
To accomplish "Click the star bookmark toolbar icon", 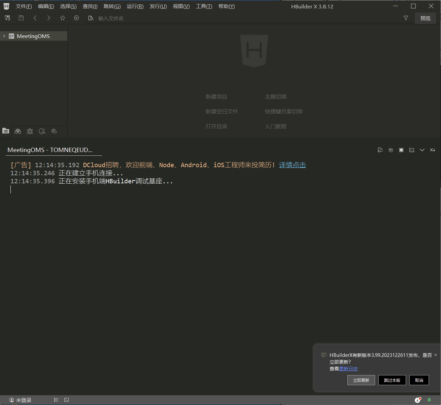I will click(63, 18).
